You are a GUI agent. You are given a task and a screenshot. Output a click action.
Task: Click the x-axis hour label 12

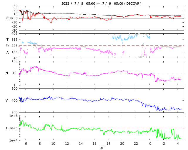(x=67, y=144)
